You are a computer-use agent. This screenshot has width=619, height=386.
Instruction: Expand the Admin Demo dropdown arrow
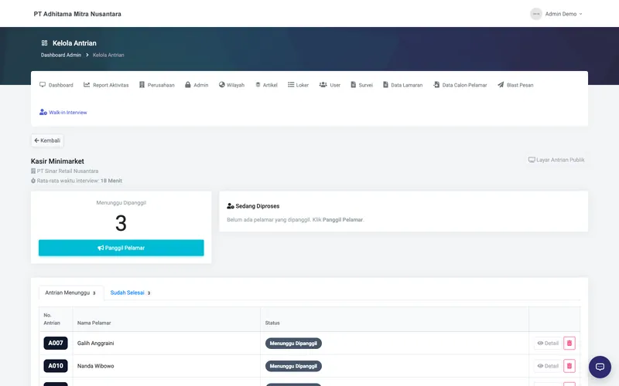coord(580,14)
